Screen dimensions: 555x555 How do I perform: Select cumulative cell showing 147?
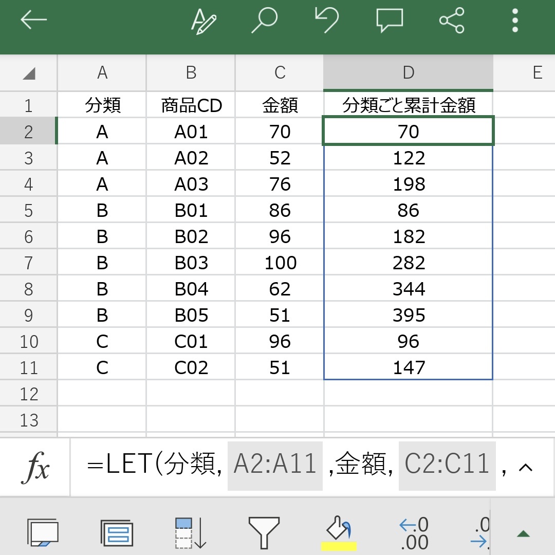coord(408,367)
